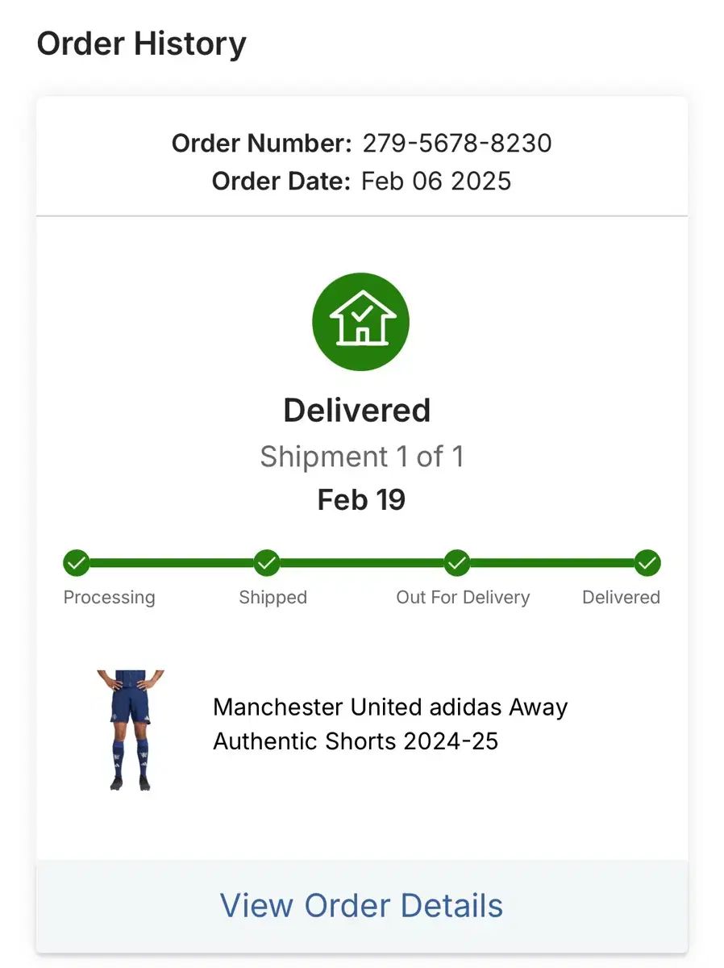Click the green delivered house icon

pos(360,321)
